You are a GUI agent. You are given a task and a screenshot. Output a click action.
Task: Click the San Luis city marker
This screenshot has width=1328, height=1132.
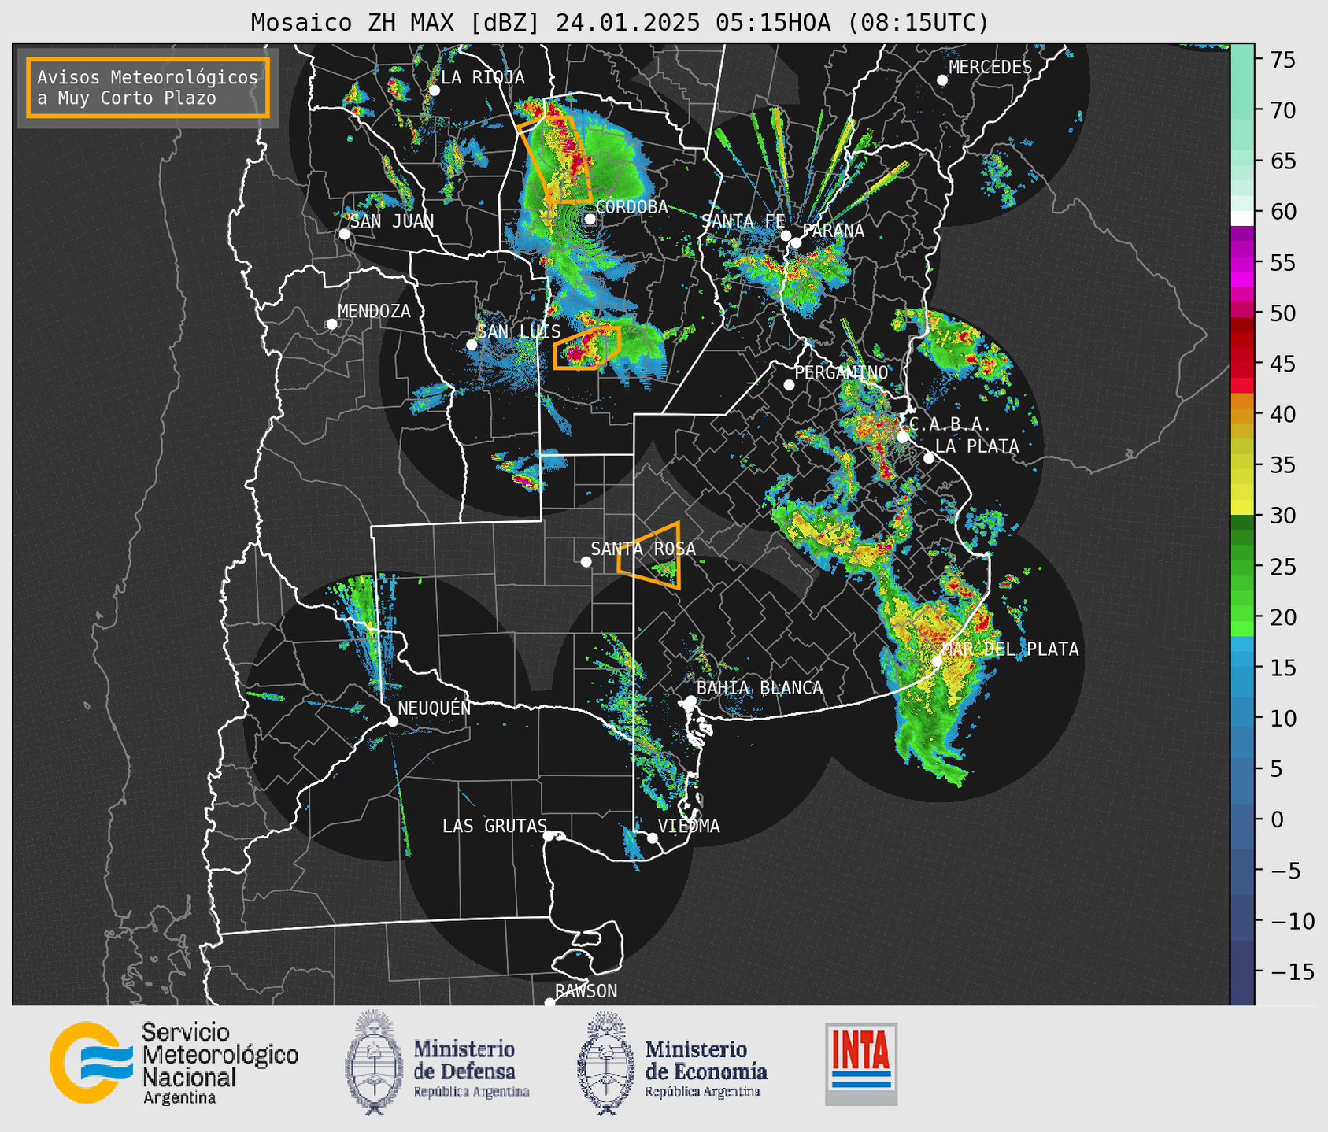pyautogui.click(x=472, y=344)
